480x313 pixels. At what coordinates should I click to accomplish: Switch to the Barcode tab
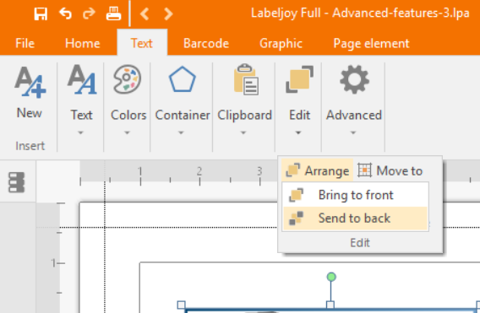point(206,43)
